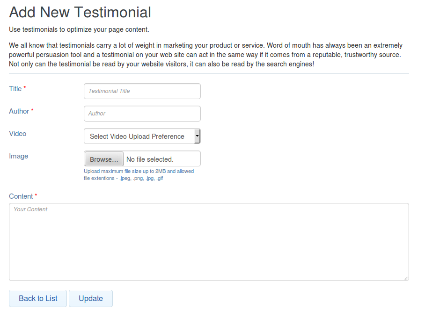Click the Video dropdown's arrow control
This screenshot has height=316, width=425.
(198, 136)
